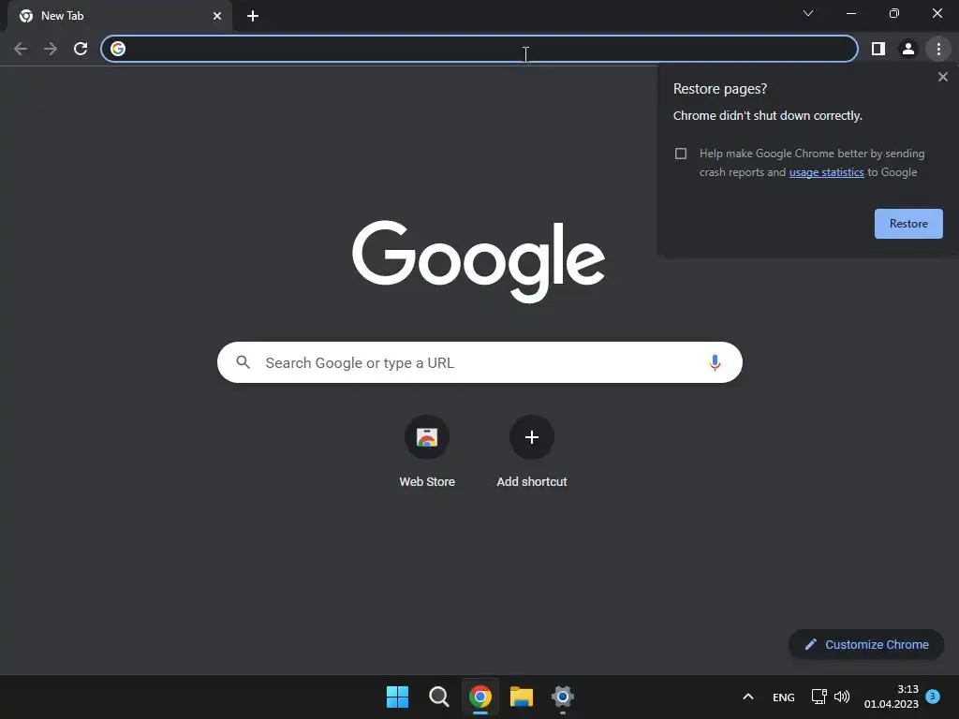959x719 pixels.
Task: Click the Chrome taskbar icon
Action: (480, 697)
